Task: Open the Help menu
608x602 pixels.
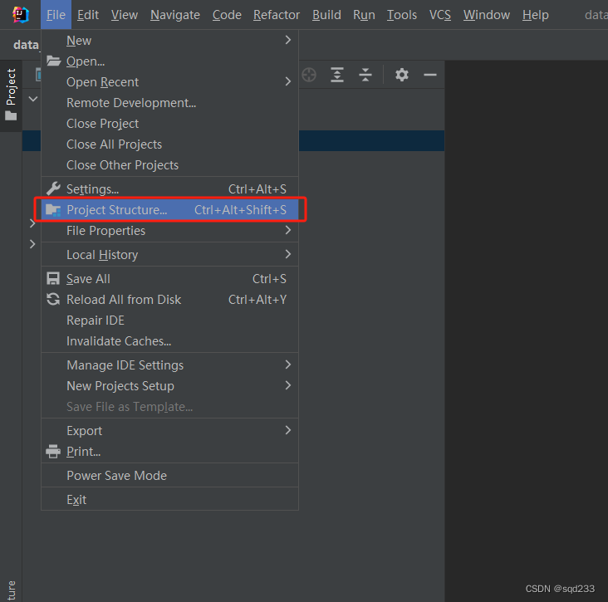Action: tap(535, 15)
